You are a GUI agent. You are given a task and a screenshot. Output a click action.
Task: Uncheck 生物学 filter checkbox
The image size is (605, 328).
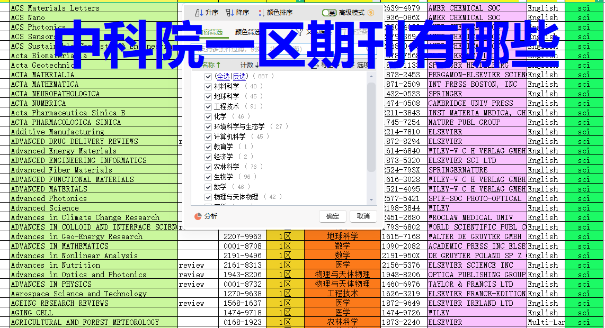(x=208, y=177)
